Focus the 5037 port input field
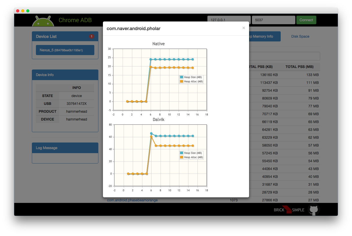 tap(273, 20)
